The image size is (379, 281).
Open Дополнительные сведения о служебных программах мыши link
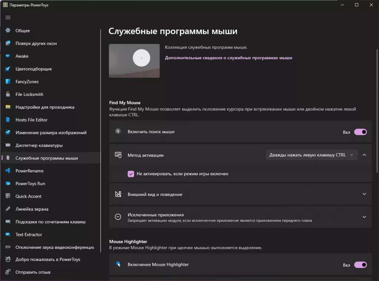tap(228, 58)
